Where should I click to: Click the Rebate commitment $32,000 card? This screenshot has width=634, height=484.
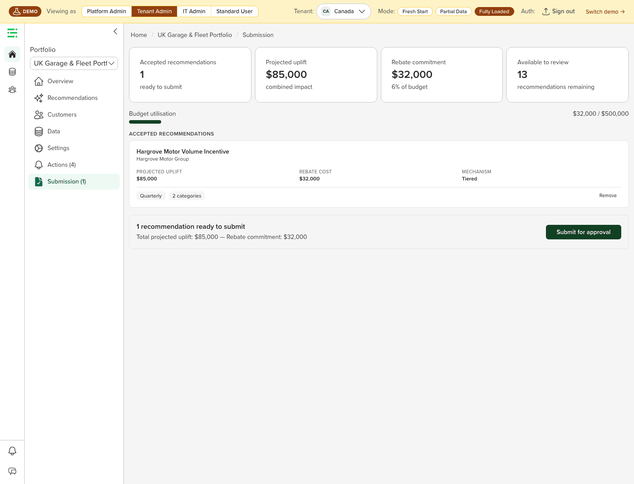pos(442,75)
